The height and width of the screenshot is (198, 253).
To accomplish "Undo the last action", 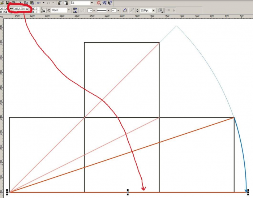I will (x=39, y=3).
